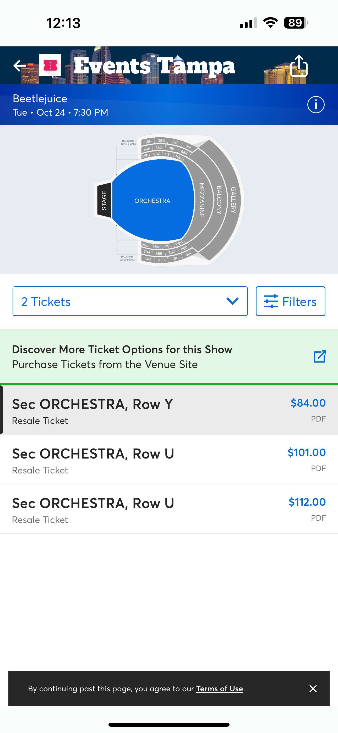The height and width of the screenshot is (733, 338).
Task: Tap the event info icon
Action: point(315,105)
